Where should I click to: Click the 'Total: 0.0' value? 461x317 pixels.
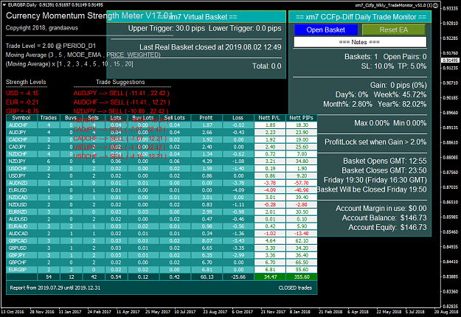[267, 66]
